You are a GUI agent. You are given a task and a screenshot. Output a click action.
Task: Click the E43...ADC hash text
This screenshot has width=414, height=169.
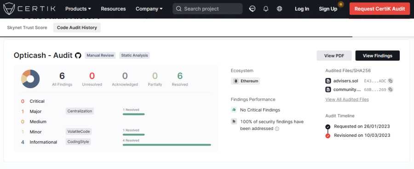coord(375,81)
